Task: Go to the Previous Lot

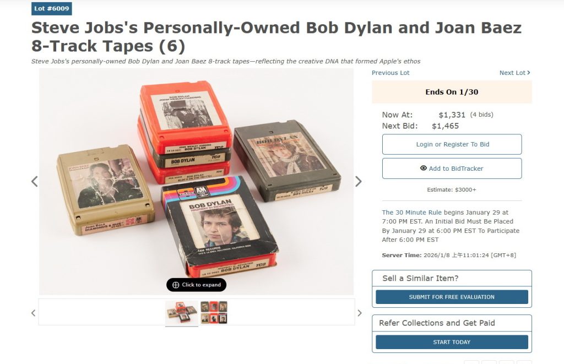Action: (391, 73)
